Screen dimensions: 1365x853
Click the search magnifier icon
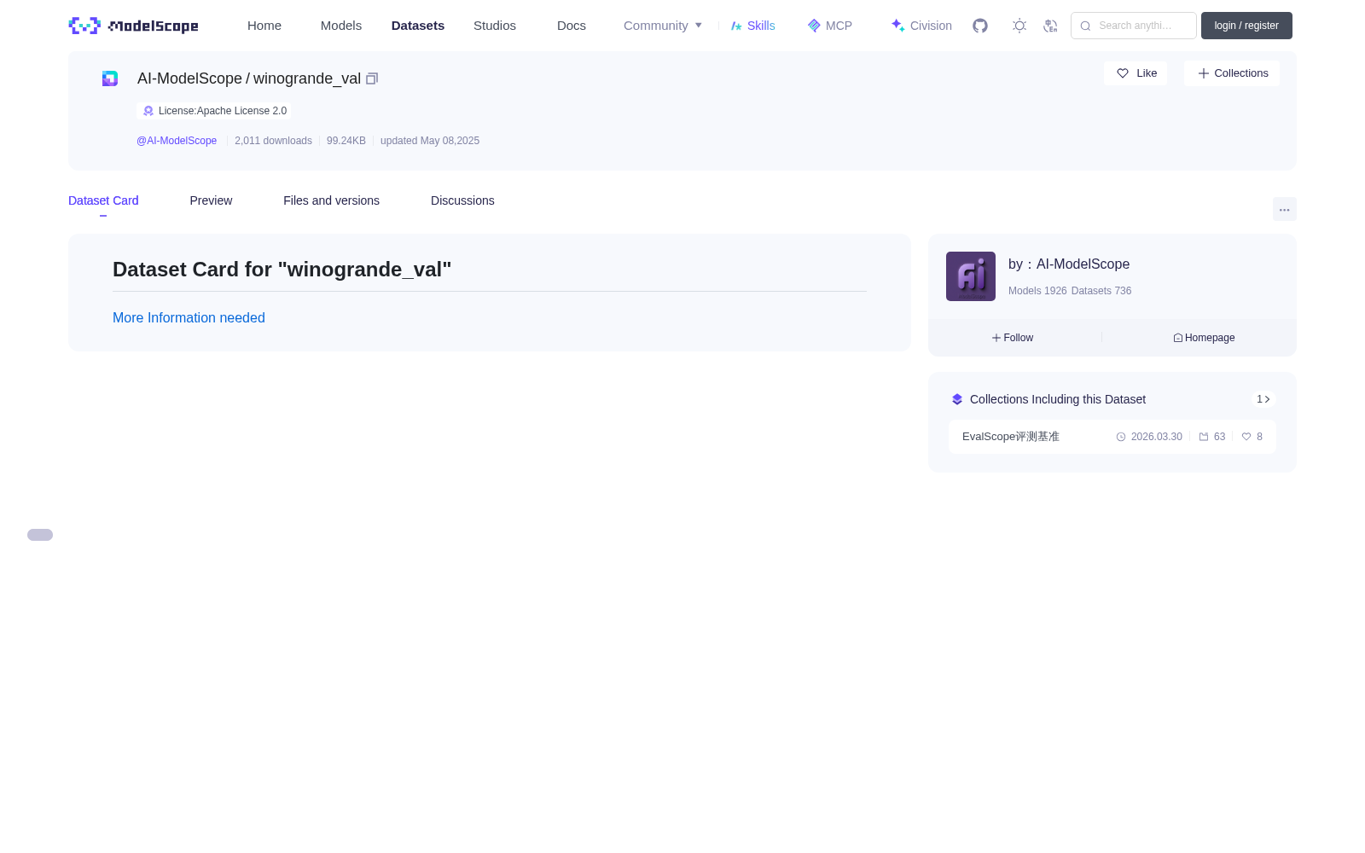pyautogui.click(x=1085, y=26)
